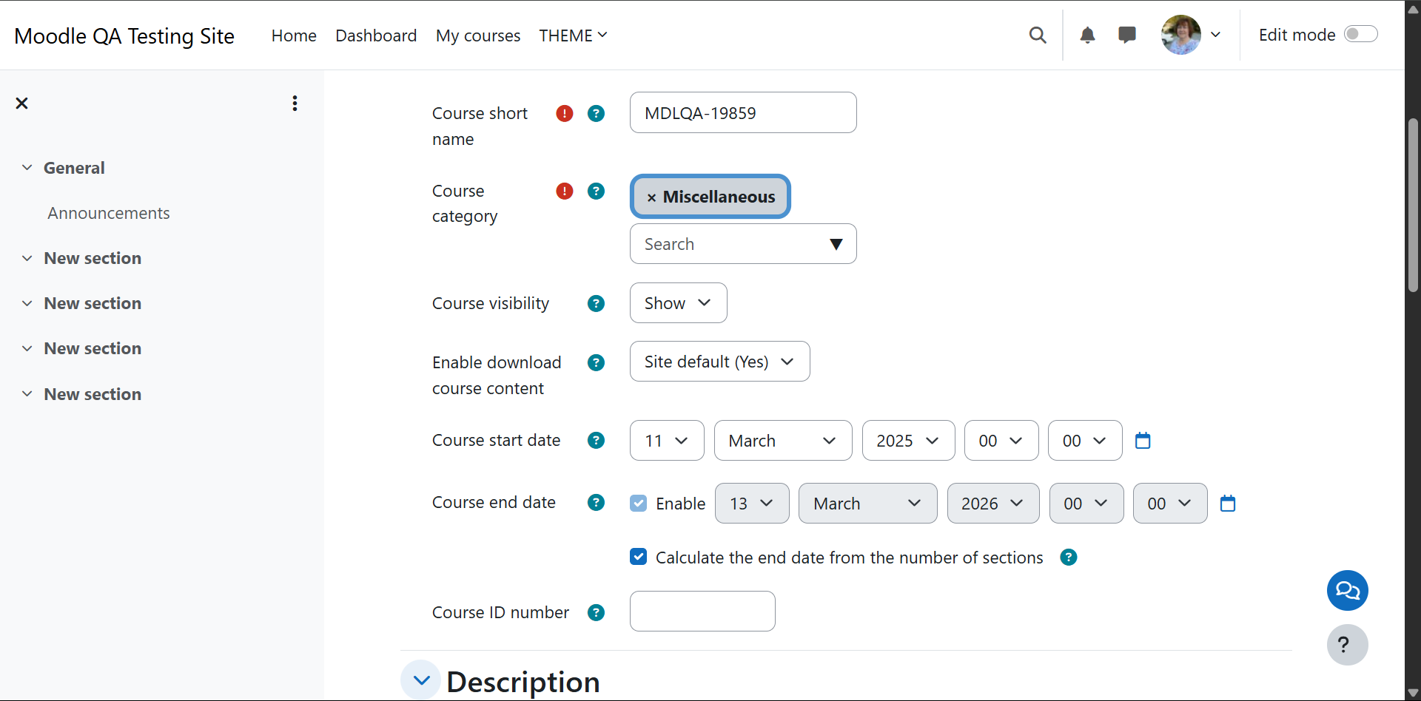Open start date minute dropdown
Screen dimensions: 1421x701
click(x=1085, y=441)
